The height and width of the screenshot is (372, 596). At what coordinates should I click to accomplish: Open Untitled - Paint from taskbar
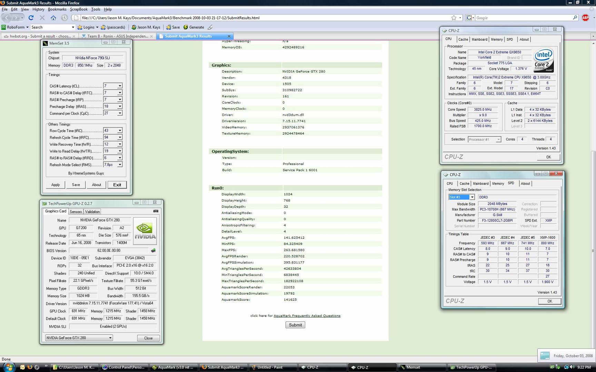tap(274, 367)
